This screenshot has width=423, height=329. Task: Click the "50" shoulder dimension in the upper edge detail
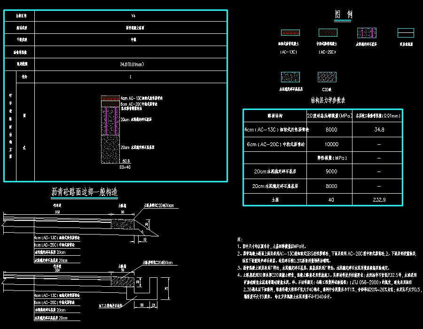tap(123, 212)
